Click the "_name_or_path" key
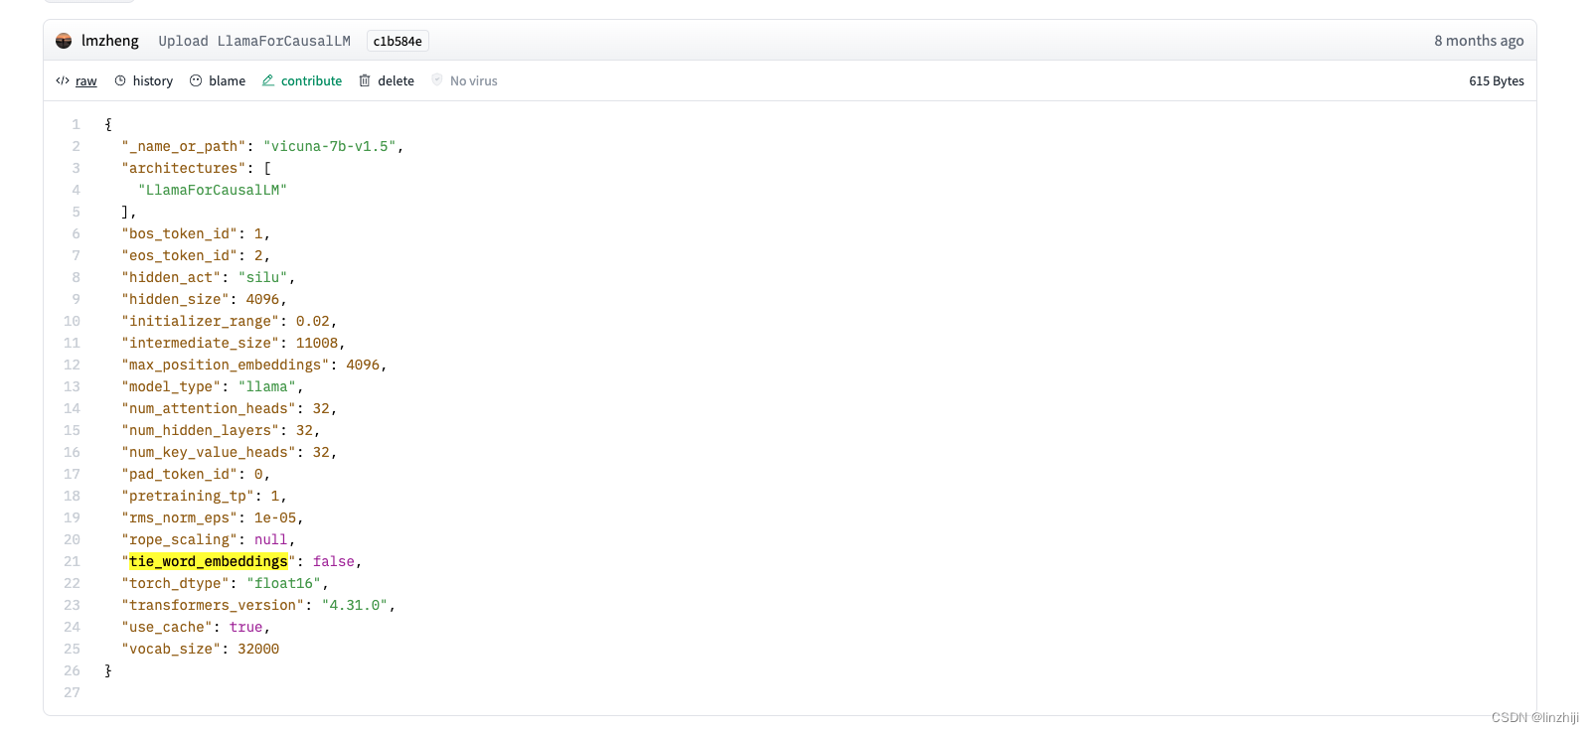 click(184, 146)
